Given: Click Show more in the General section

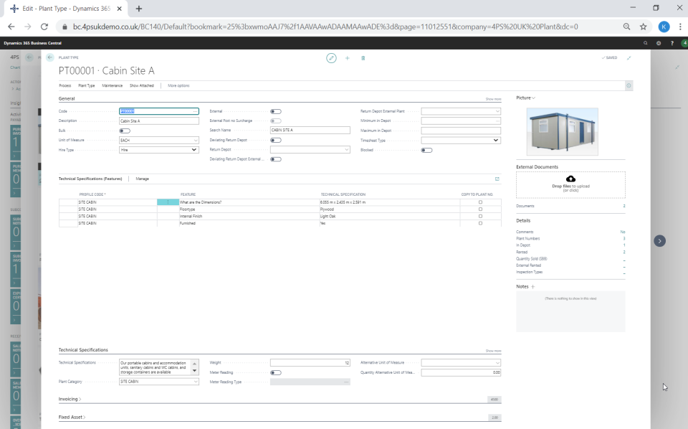Looking at the screenshot, I should [493, 99].
